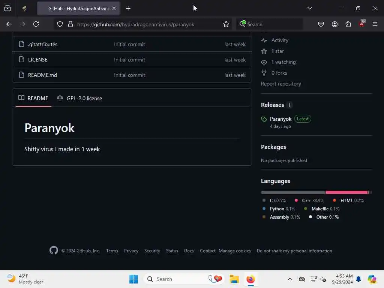This screenshot has width=384, height=288.
Task: Click the pink C++ segment of language bar
Action: (347, 192)
